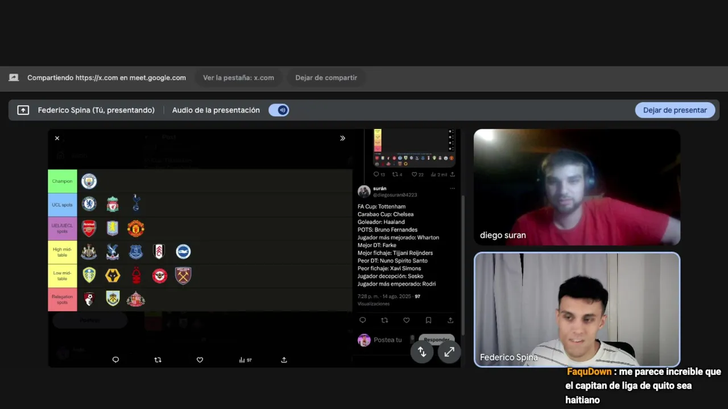The image size is (728, 409).
Task: Click the Tottenham crest in UCL spots
Action: tap(136, 203)
